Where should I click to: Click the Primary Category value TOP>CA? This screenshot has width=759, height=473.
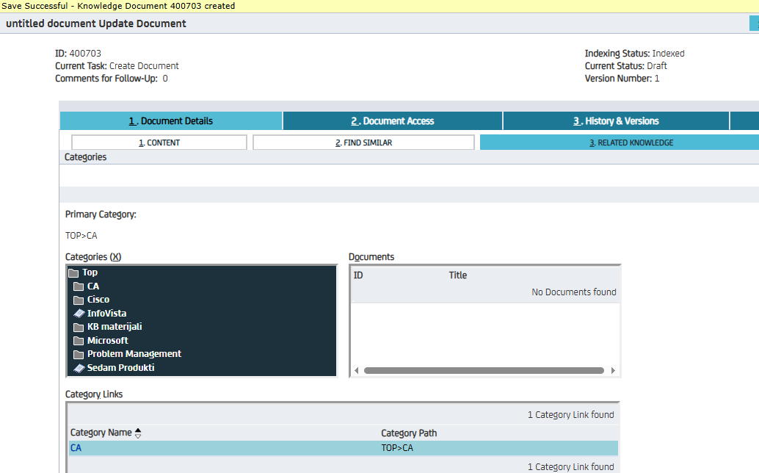81,235
